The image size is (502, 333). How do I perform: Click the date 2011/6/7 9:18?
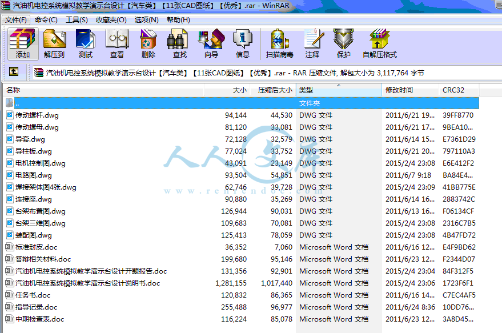[x=408, y=175]
